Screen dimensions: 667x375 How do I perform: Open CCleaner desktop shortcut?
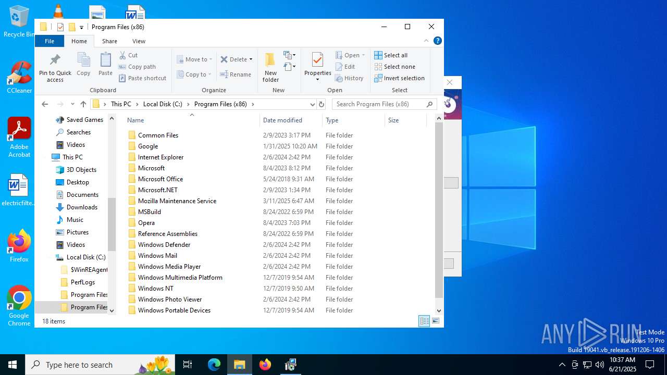[x=19, y=77]
